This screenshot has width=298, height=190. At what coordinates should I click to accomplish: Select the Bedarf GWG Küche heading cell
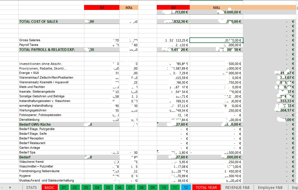click(35, 125)
